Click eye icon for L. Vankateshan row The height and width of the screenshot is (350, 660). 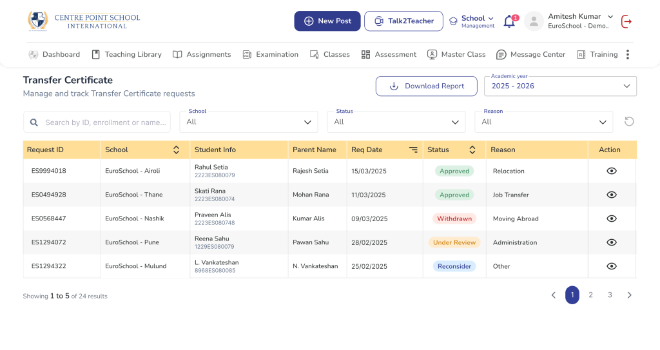click(x=612, y=266)
